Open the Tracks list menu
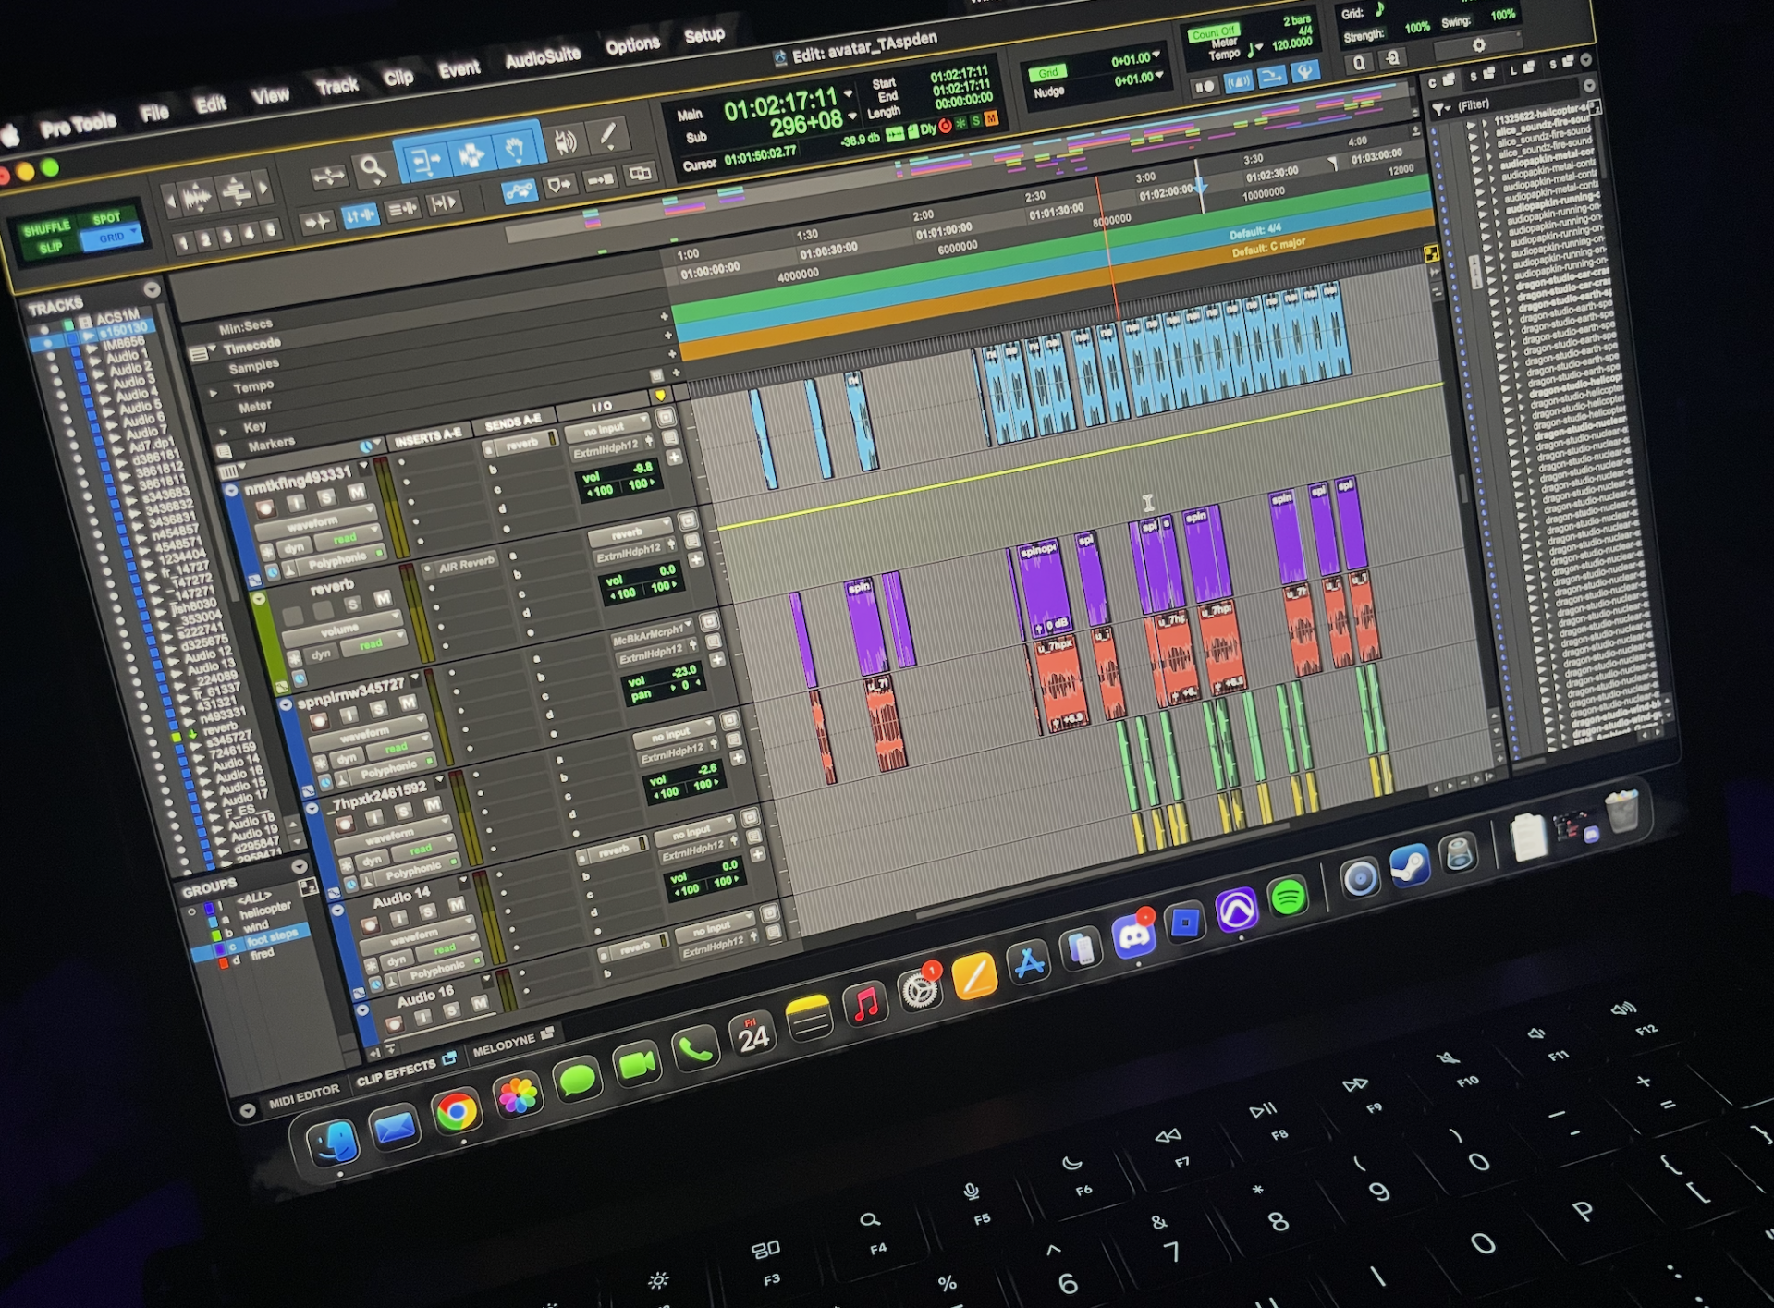This screenshot has width=1774, height=1308. tap(152, 289)
